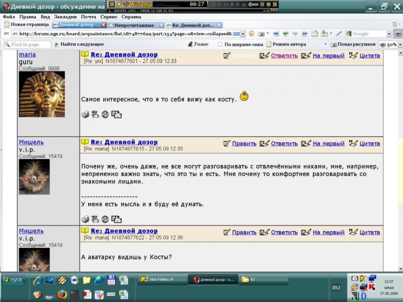Toggle the 'По ширине окна' checkbox

(220, 44)
